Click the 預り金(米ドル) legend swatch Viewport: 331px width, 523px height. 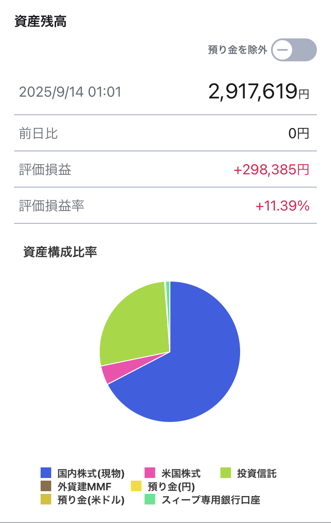coord(46,499)
